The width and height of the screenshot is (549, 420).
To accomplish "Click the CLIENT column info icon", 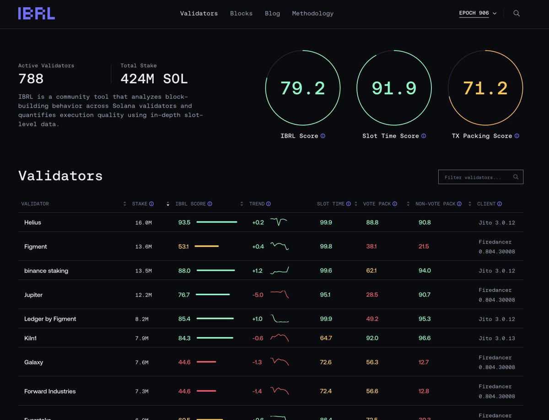I will [x=500, y=204].
